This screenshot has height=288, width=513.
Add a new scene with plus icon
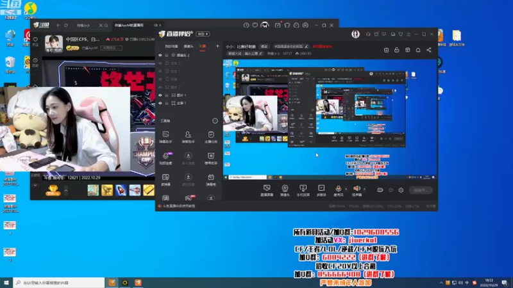tap(217, 46)
